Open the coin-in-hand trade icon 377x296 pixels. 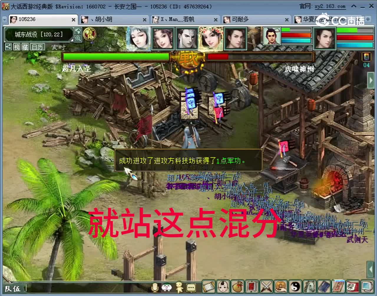(x=280, y=287)
